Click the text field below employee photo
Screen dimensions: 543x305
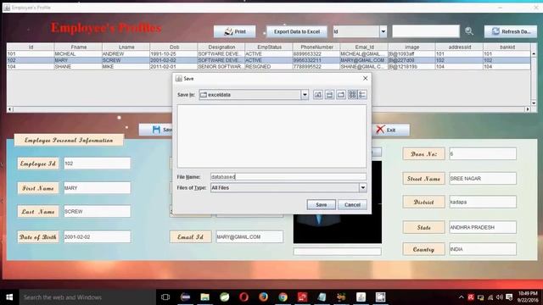(337, 252)
